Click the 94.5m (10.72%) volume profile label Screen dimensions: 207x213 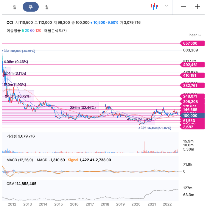(18, 96)
